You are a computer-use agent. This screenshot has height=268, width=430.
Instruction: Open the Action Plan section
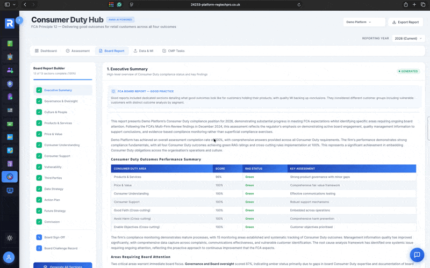pos(63,200)
